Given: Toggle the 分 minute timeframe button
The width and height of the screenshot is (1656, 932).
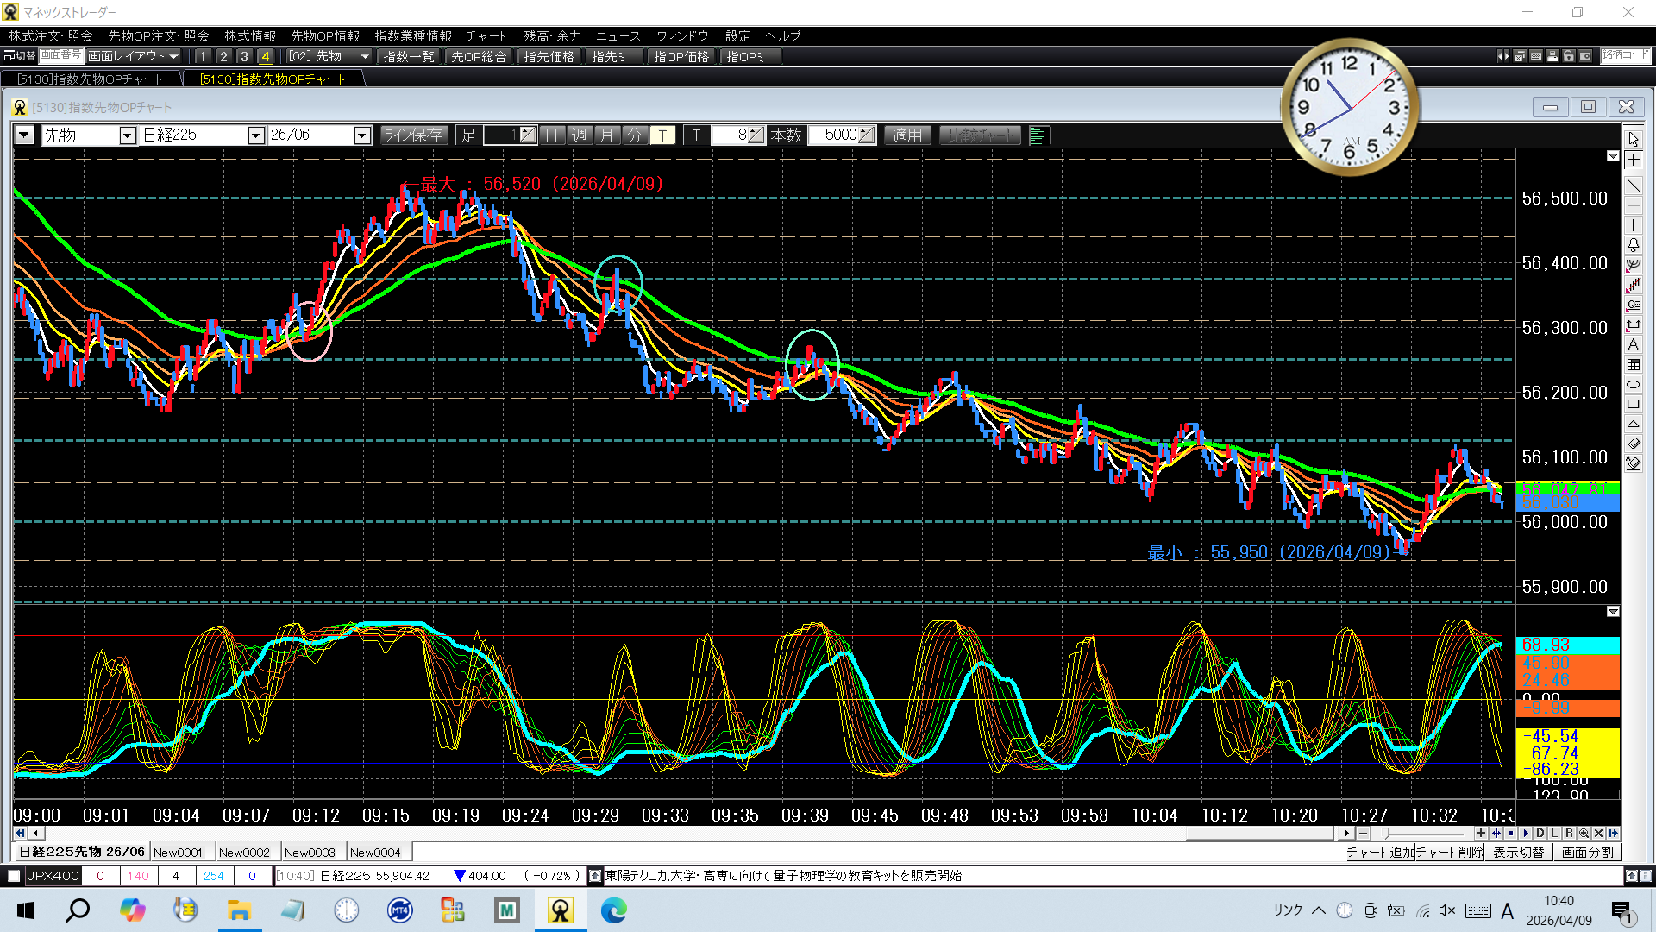Looking at the screenshot, I should click(635, 135).
